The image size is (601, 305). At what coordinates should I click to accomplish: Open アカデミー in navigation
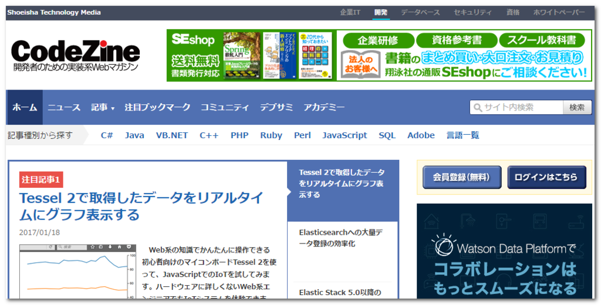(x=324, y=107)
